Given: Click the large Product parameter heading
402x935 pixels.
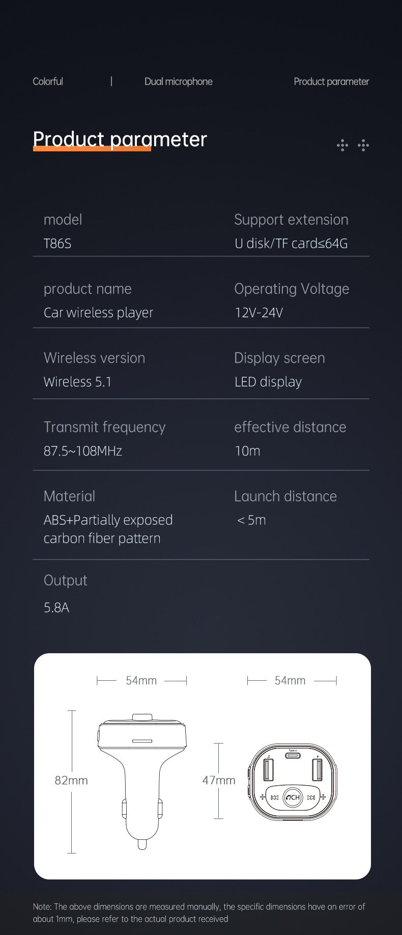Looking at the screenshot, I should tap(120, 139).
